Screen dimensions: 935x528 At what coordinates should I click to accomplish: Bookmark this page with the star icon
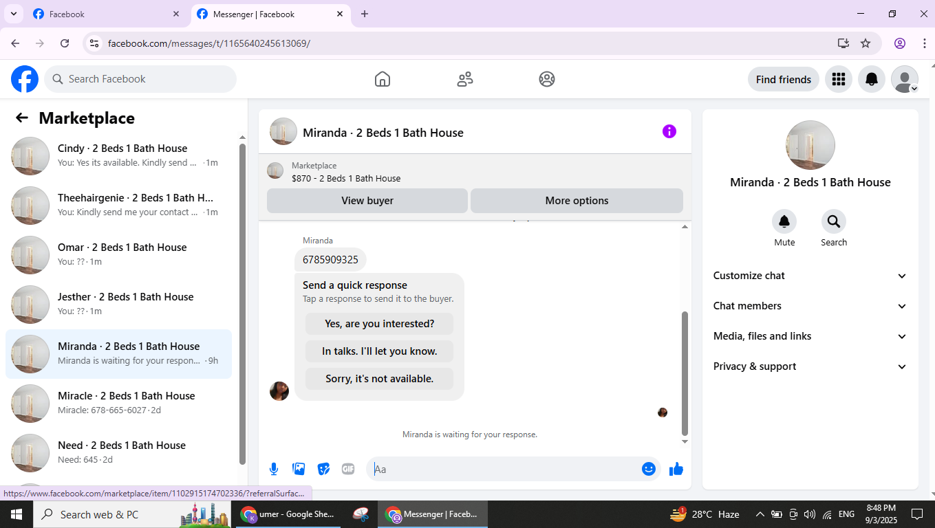(866, 43)
